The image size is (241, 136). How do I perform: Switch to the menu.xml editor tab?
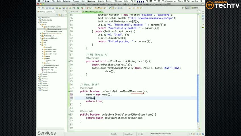(x=74, y=12)
